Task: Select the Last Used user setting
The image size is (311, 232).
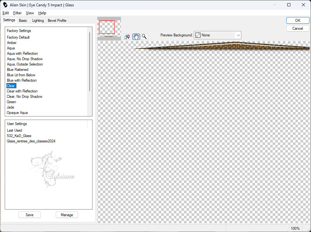Action: click(15, 130)
